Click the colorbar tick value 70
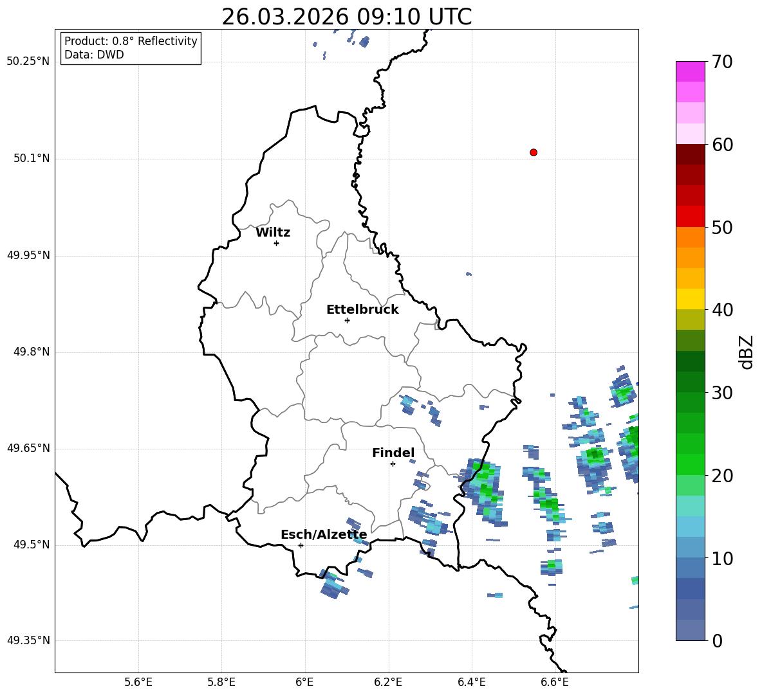The image size is (762, 695). click(722, 62)
